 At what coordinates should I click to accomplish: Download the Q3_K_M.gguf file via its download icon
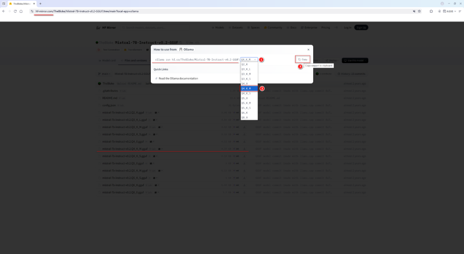coord(244,127)
